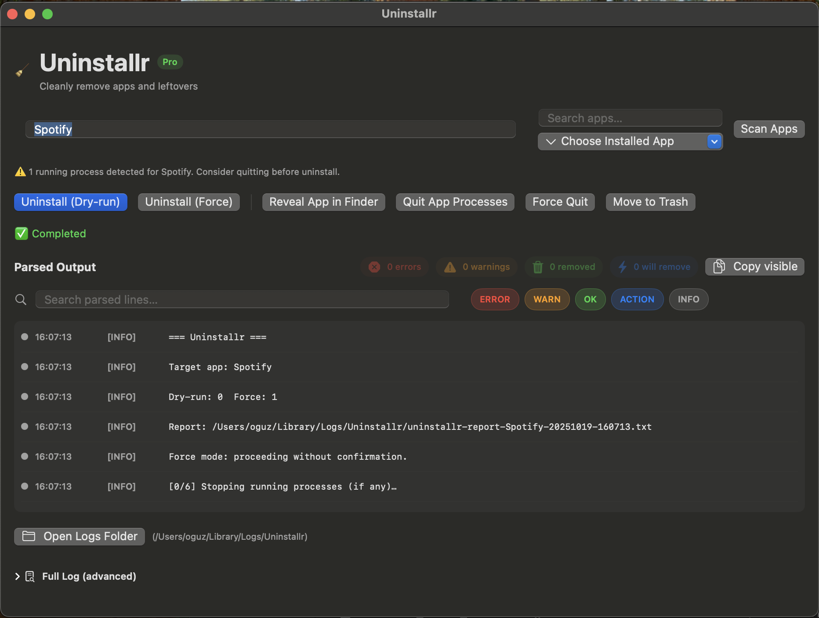The height and width of the screenshot is (618, 819).
Task: Click the Copy visible clipboard icon
Action: coord(719,266)
